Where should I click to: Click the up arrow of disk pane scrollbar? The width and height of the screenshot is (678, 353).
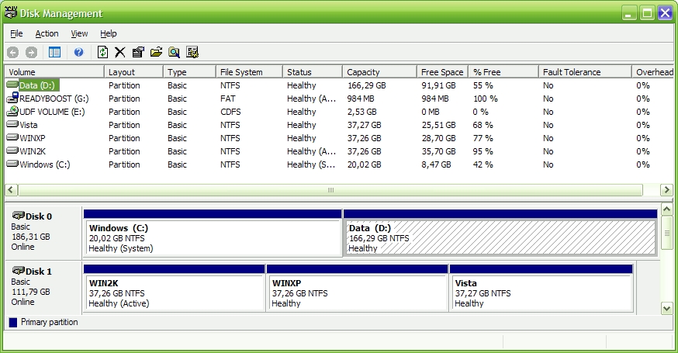[x=667, y=209]
